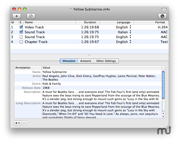Screen dimensions: 179x142
Task: Open the add annotation plus dropdown
Action: [x=18, y=123]
